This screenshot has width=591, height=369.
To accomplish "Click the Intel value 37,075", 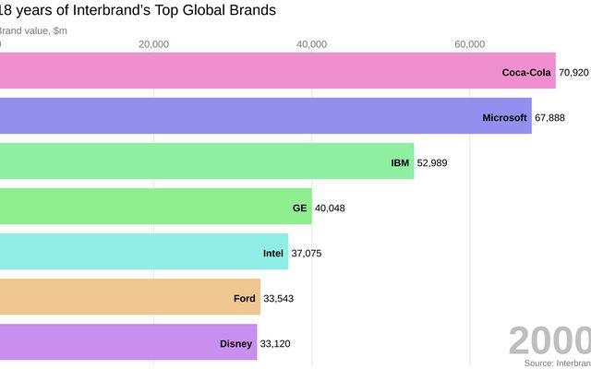I will 307,253.
